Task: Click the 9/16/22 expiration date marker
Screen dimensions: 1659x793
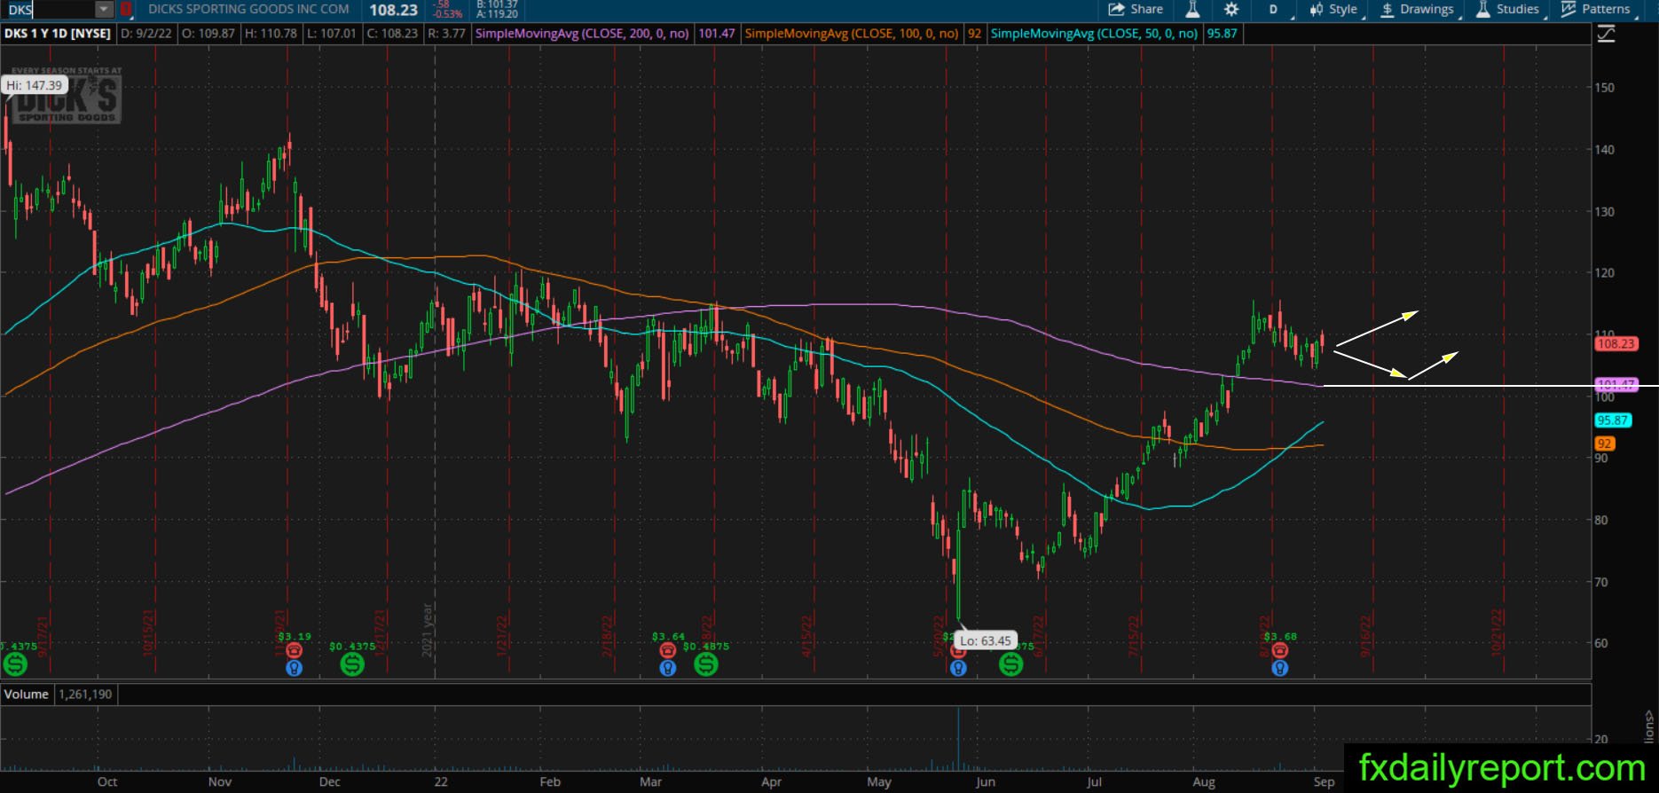Action: (1366, 635)
